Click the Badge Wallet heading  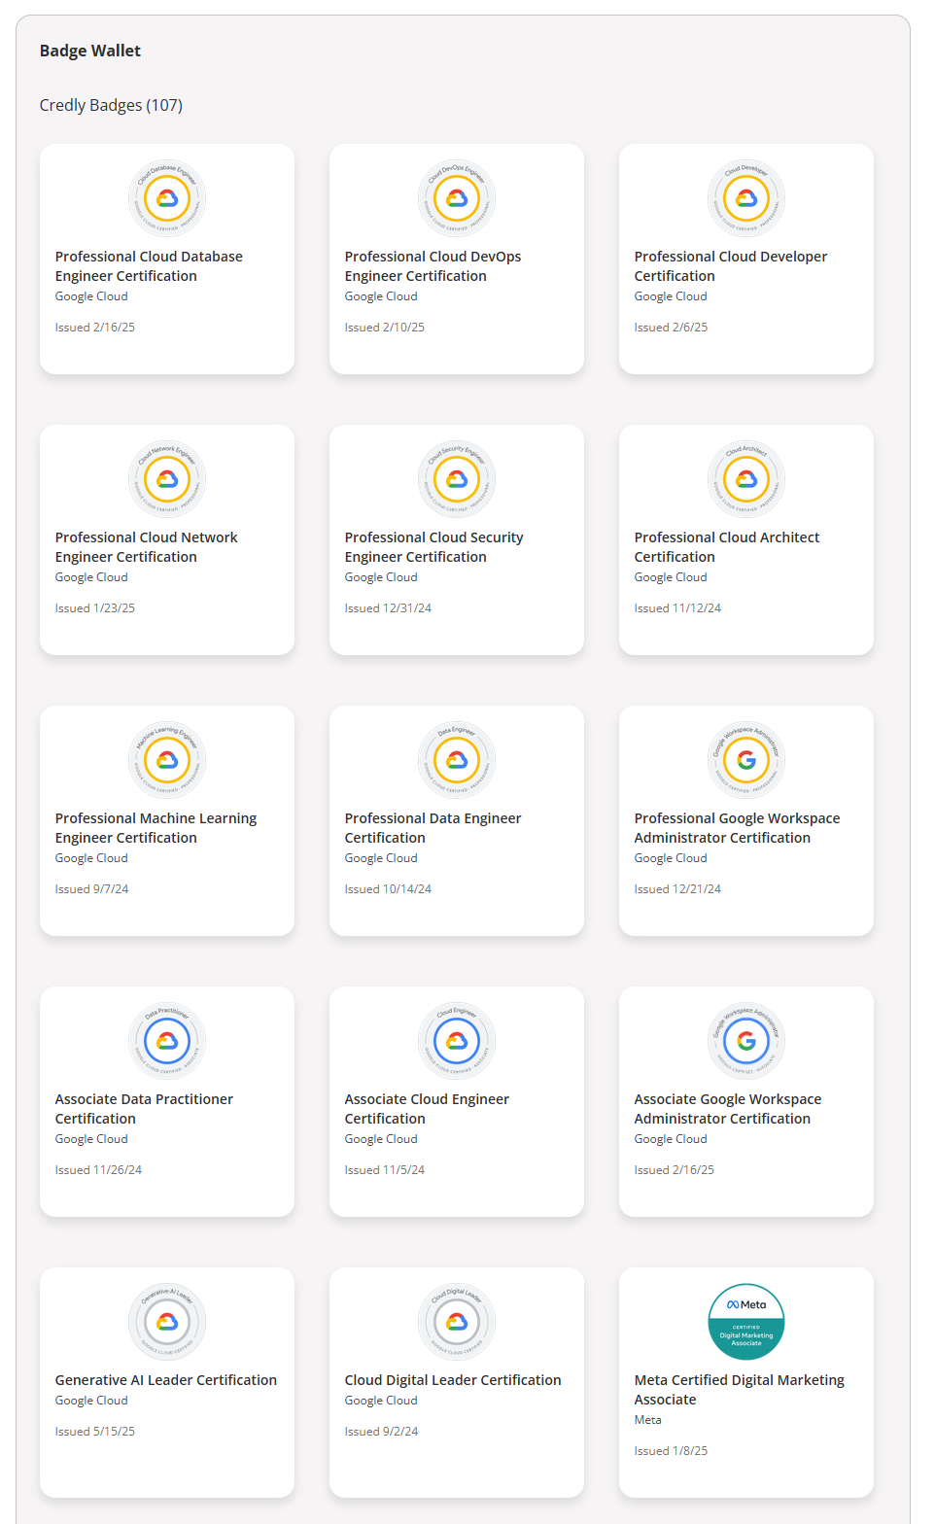pos(90,51)
